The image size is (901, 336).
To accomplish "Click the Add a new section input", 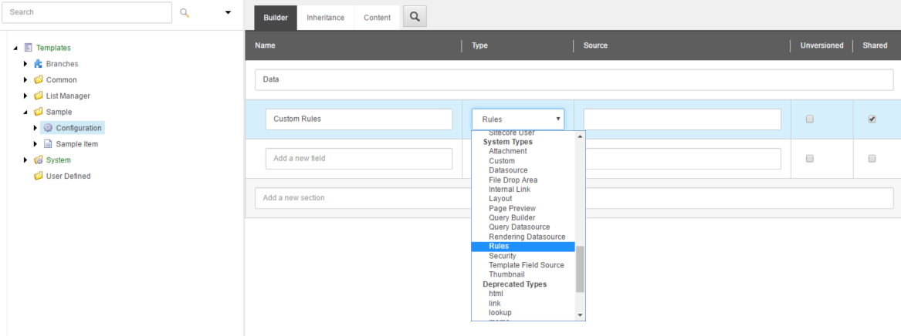I will [574, 198].
